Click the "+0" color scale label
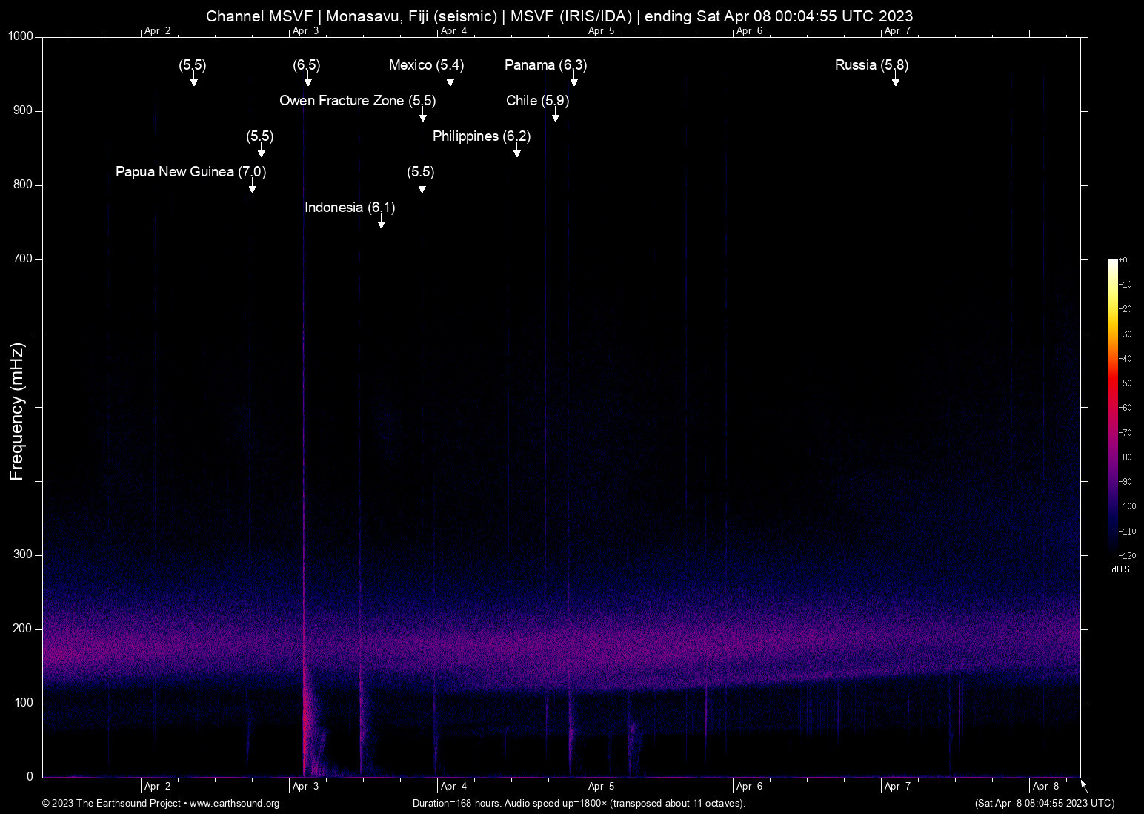Viewport: 1144px width, 814px height. 1123,260
